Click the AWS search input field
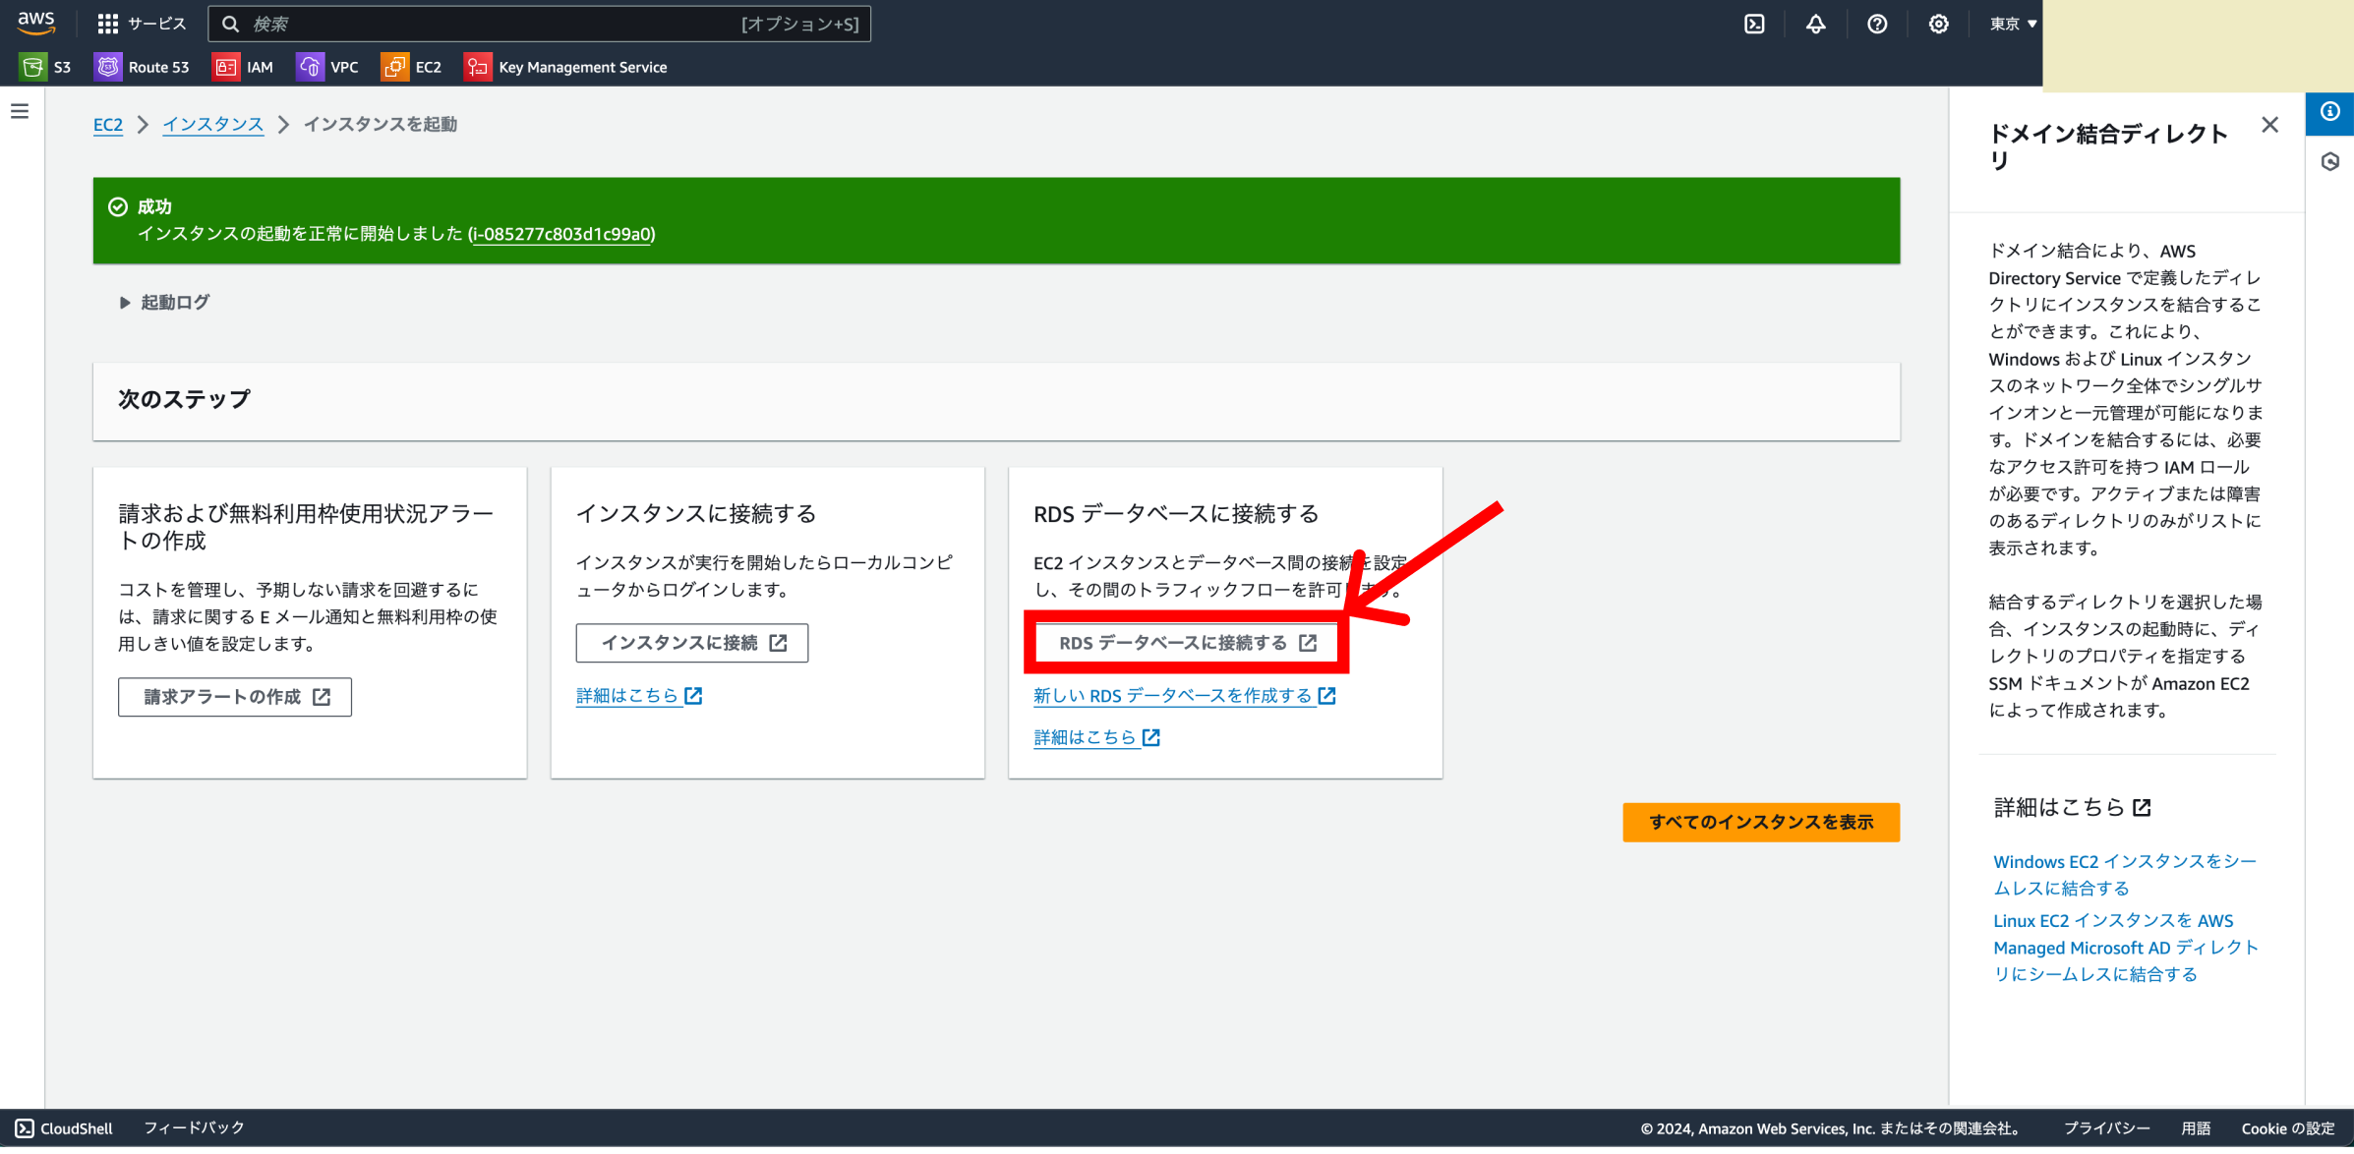Viewport: 2354px width, 1154px height. pos(492,24)
